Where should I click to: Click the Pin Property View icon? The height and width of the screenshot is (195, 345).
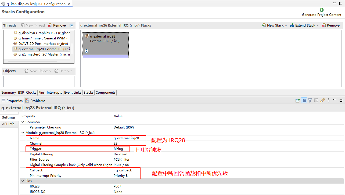297,101
